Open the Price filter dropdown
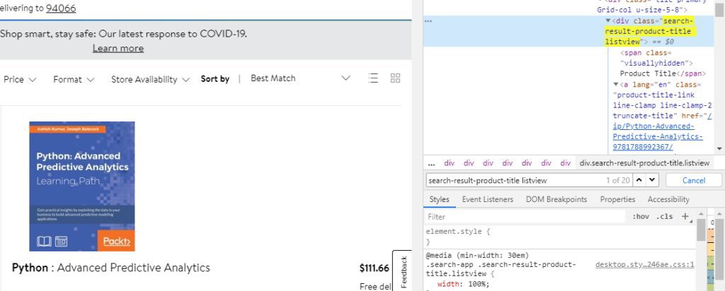Image resolution: width=725 pixels, height=291 pixels. (20, 79)
